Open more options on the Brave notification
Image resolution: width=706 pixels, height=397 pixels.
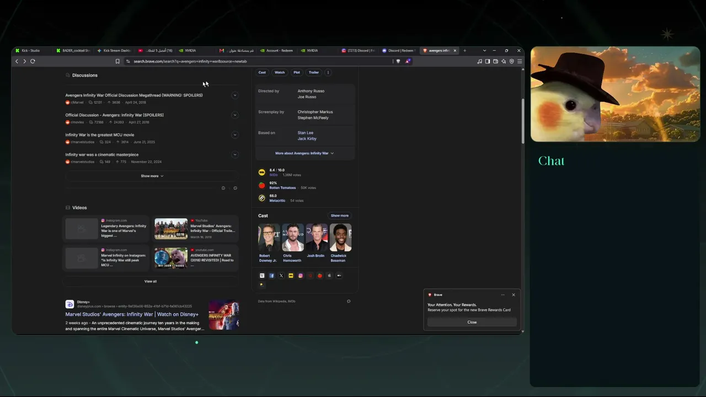coord(503,295)
